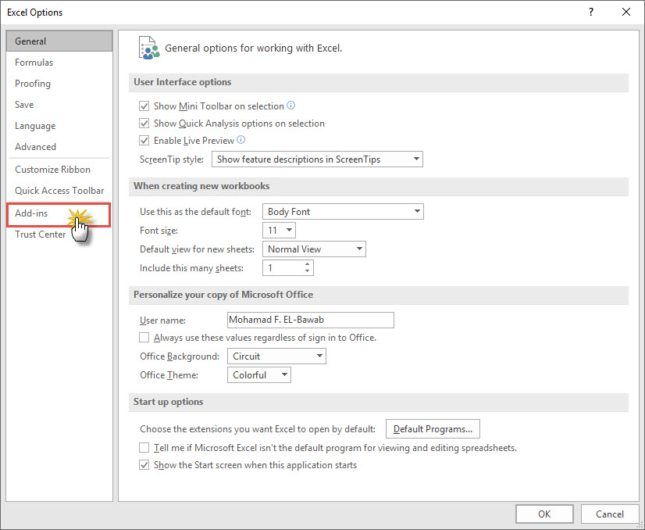Switch to the Formulas category
Viewport: 645px width, 530px height.
click(x=34, y=63)
